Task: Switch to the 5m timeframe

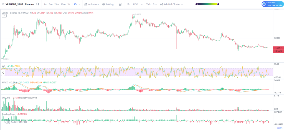Action: (50, 4)
